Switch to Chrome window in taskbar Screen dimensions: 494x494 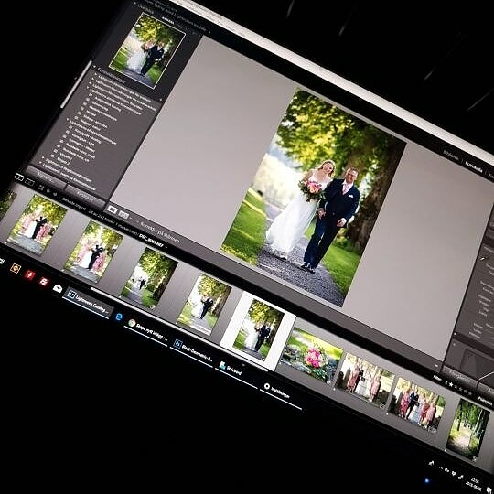tap(148, 330)
